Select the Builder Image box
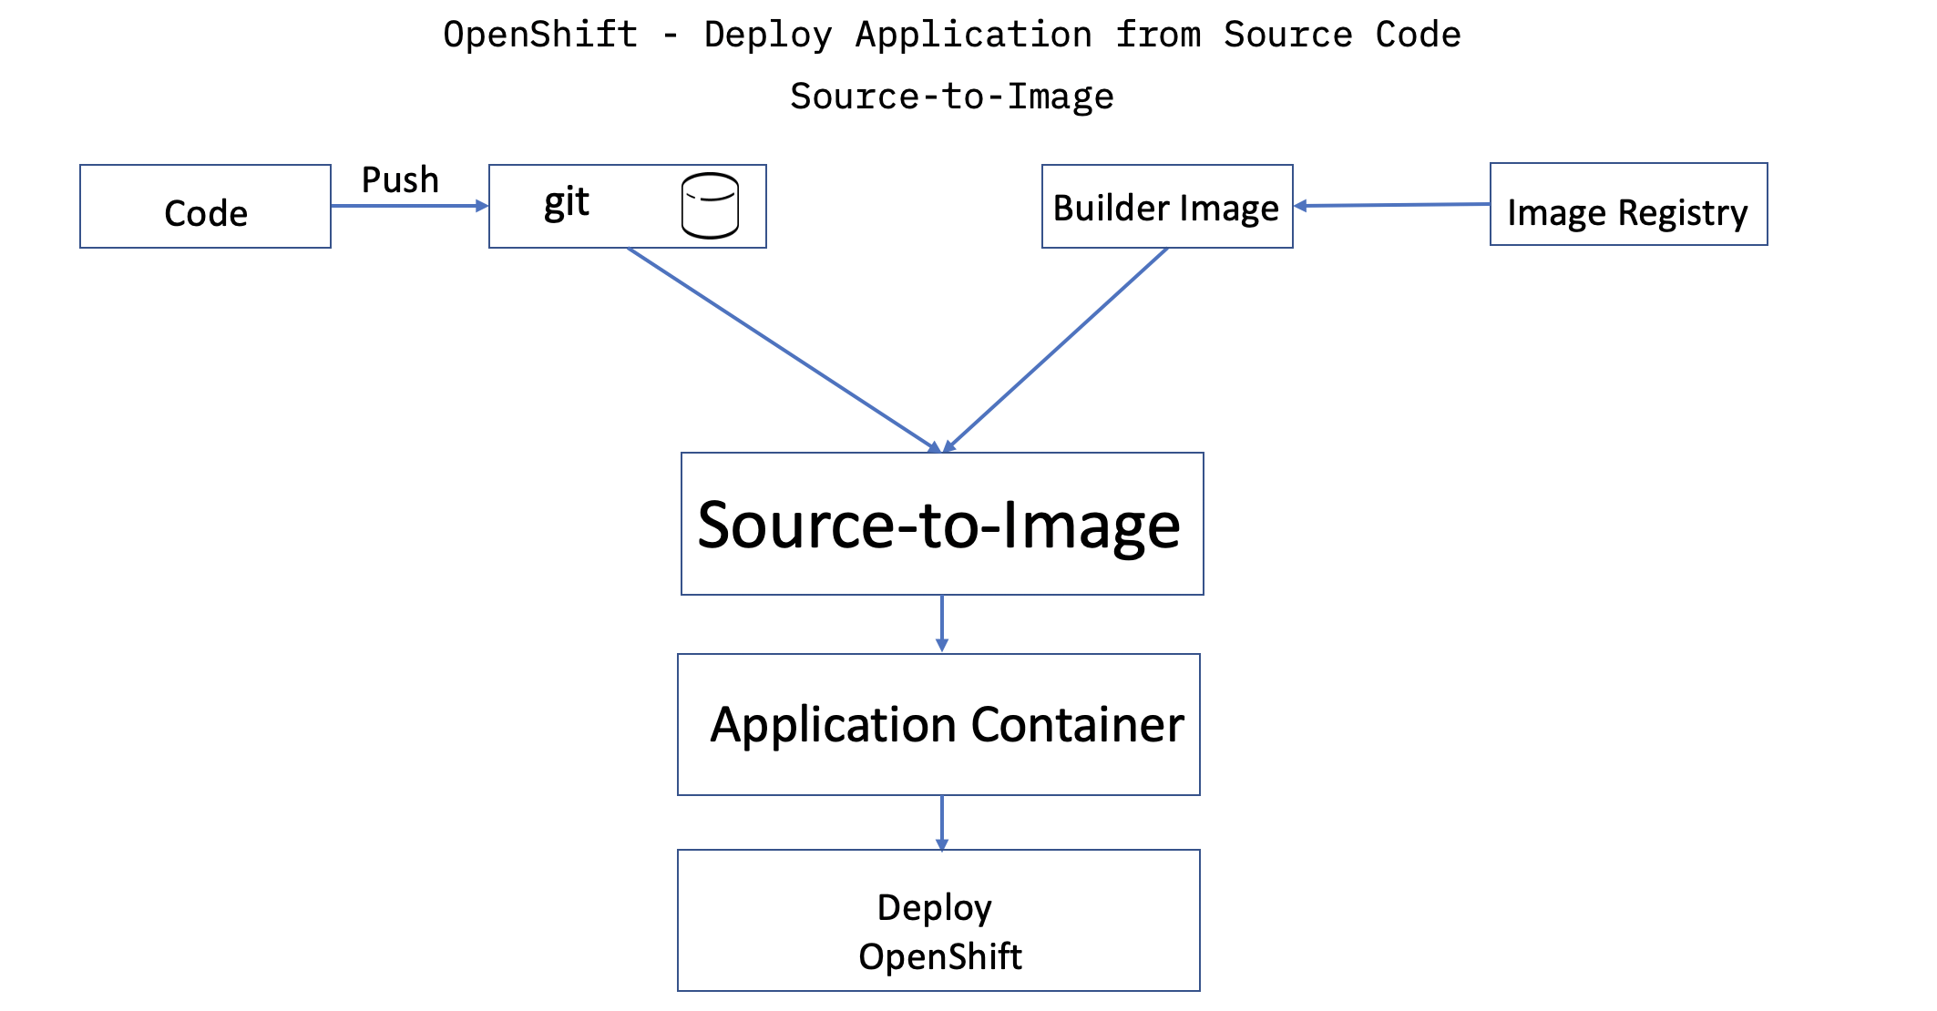This screenshot has width=1937, height=1011. click(x=1166, y=207)
